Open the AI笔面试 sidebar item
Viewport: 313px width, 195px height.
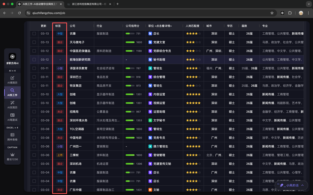point(13,117)
